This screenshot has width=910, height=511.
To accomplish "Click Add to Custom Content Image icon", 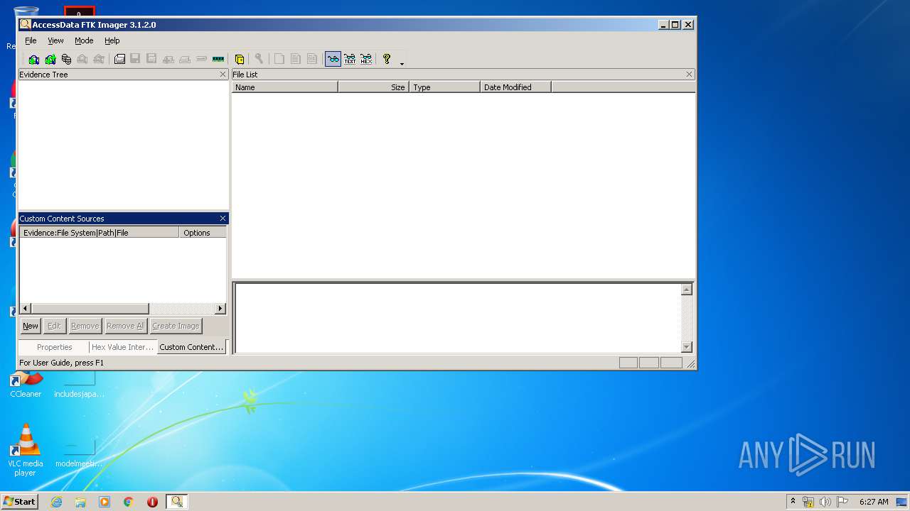I will [x=168, y=59].
